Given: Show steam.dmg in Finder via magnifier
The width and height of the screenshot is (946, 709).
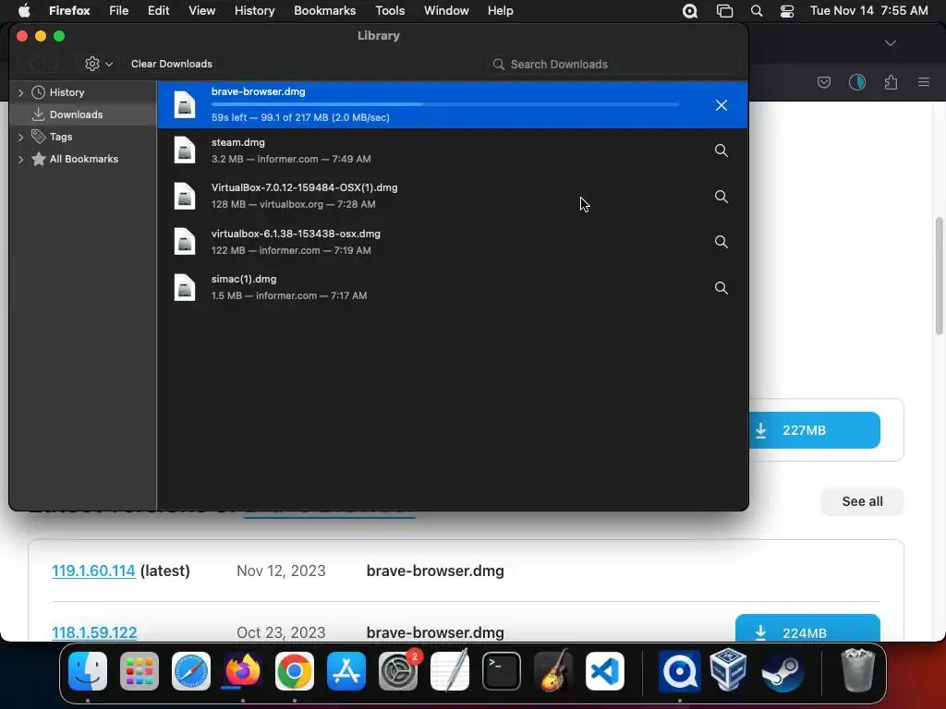Looking at the screenshot, I should pos(721,150).
